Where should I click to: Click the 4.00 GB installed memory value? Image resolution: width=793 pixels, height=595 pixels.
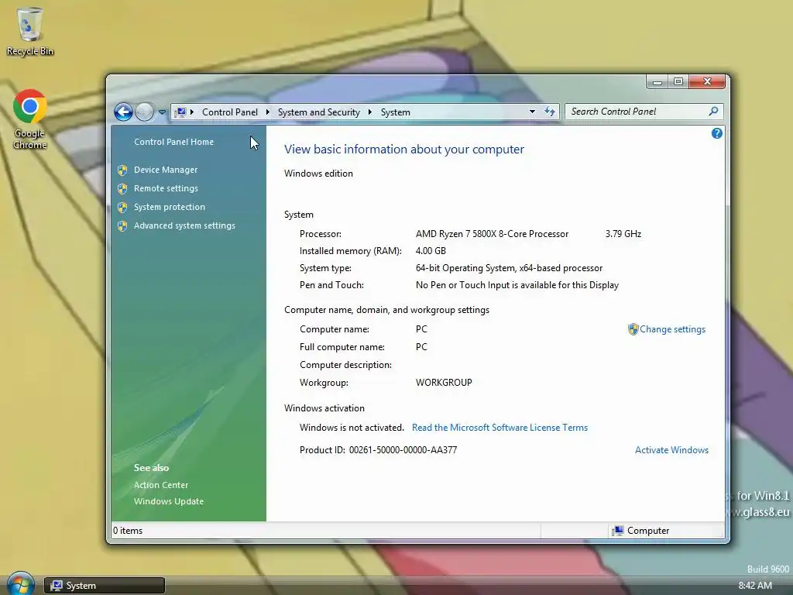[431, 251]
